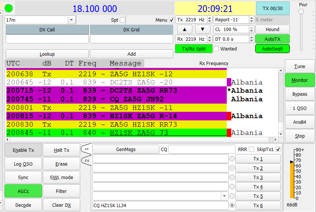316x212 pixels.
Task: Click the Lookup button
Action: coord(47,54)
